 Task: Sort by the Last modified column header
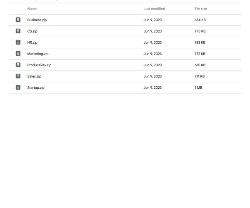coord(154,9)
